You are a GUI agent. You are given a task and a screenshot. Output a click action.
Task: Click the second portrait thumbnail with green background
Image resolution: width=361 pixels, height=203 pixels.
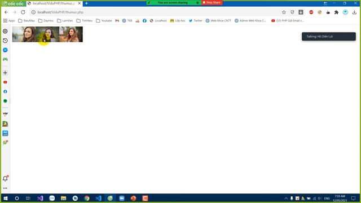[x=47, y=34]
